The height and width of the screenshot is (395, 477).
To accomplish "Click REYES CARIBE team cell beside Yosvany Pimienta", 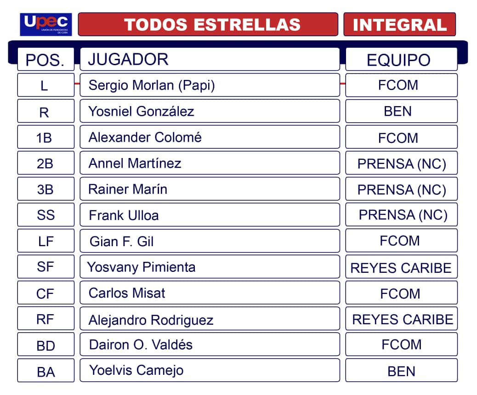I will pos(401,267).
